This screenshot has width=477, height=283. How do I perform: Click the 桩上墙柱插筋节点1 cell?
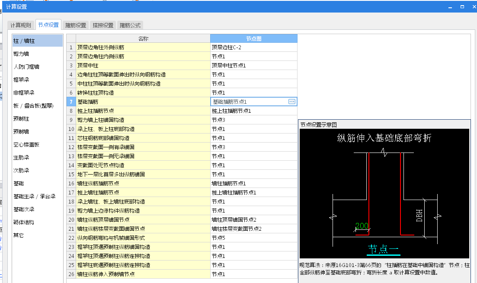[x=254, y=193]
